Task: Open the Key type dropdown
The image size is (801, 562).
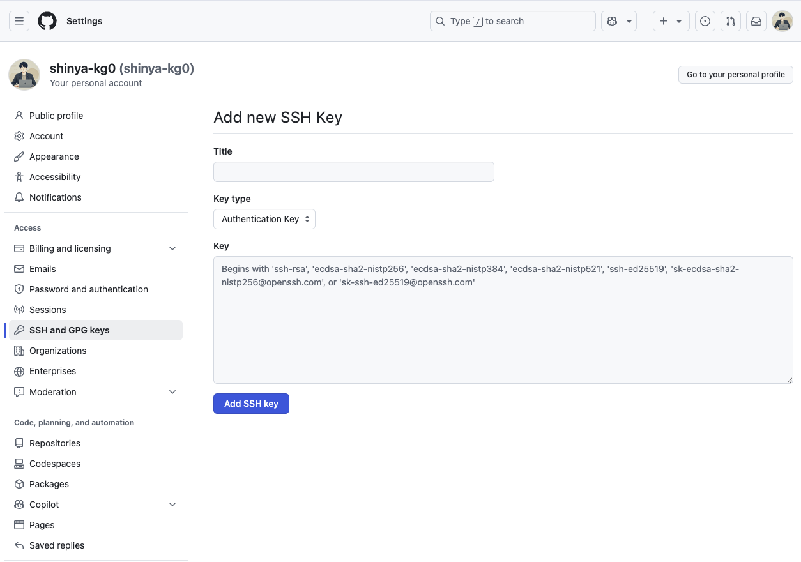Action: (x=264, y=219)
